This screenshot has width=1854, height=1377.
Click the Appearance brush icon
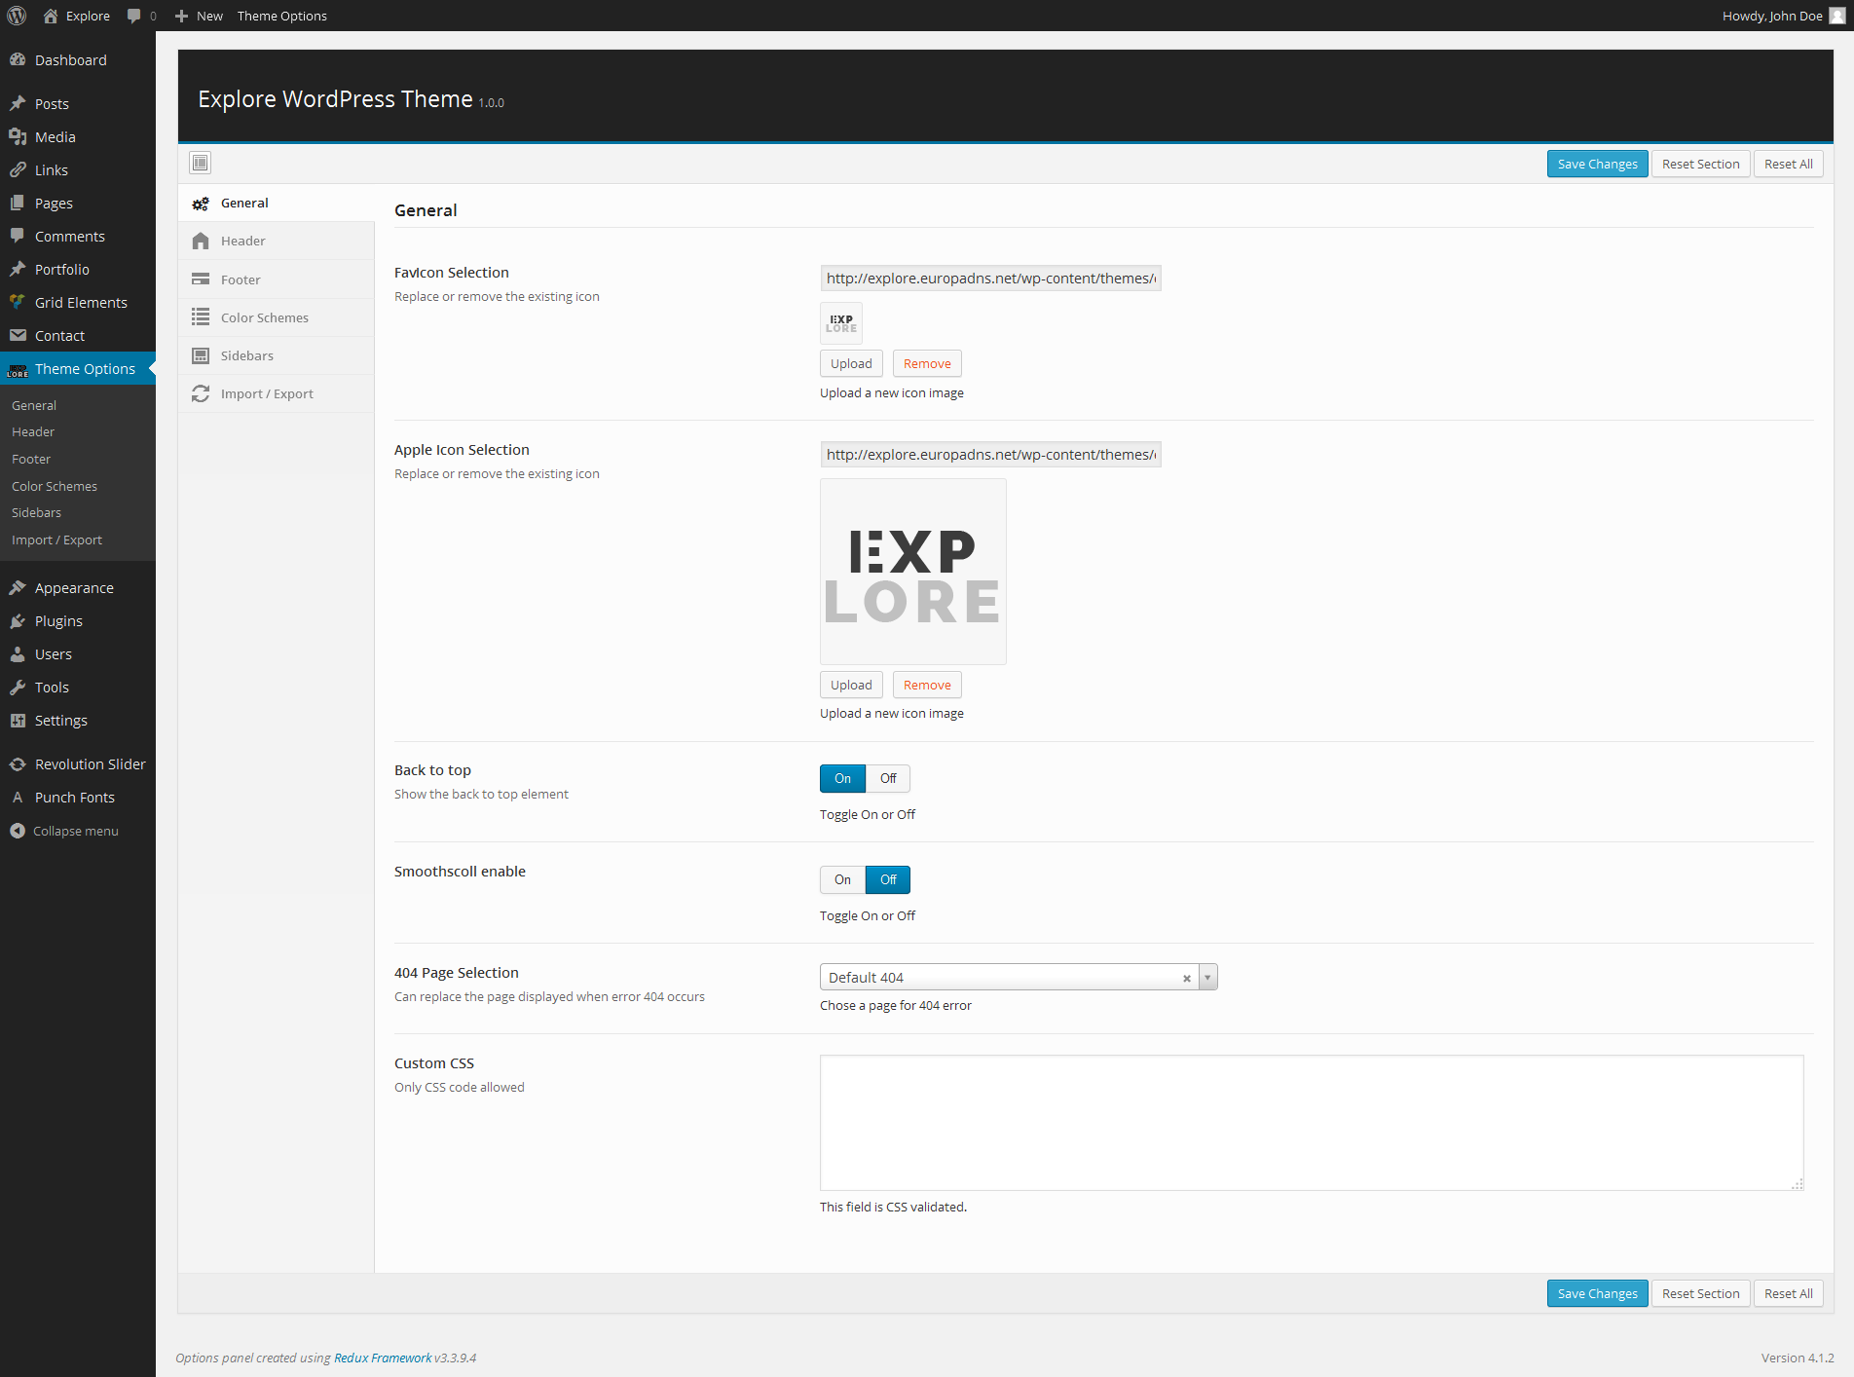pyautogui.click(x=18, y=587)
